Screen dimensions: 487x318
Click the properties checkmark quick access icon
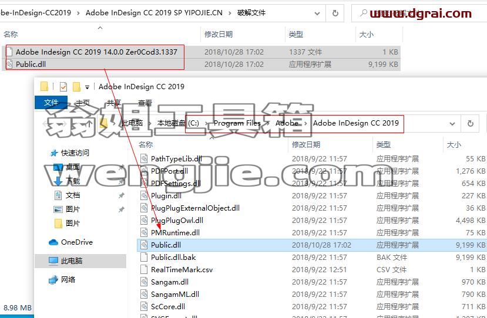(x=63, y=87)
